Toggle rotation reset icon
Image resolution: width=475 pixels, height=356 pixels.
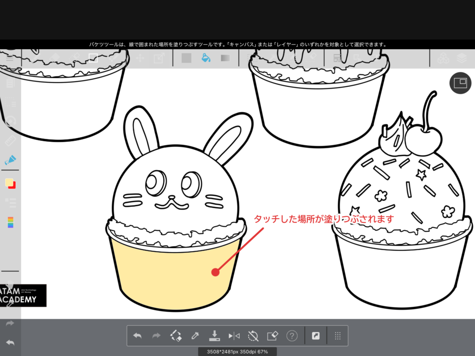tap(253, 336)
